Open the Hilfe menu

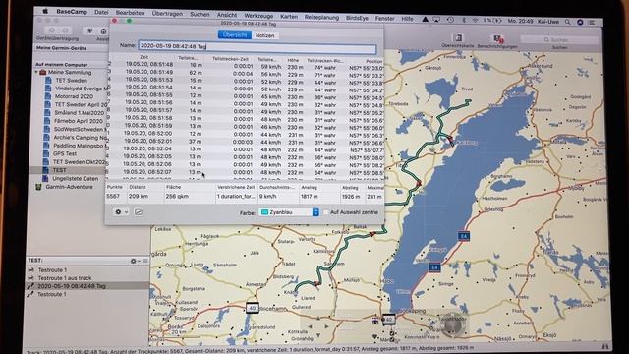[407, 19]
